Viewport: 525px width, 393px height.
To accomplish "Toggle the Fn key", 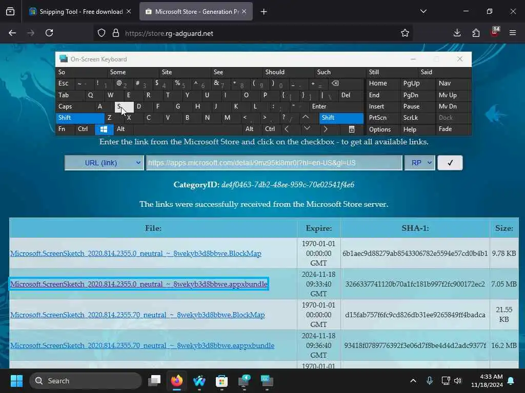I will [65, 129].
